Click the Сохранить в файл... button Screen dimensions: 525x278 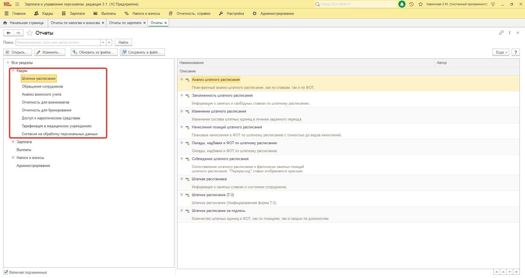(142, 52)
